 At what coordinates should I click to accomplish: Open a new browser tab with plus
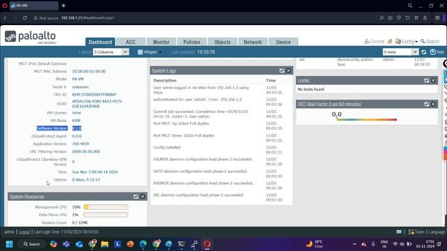pyautogui.click(x=64, y=6)
